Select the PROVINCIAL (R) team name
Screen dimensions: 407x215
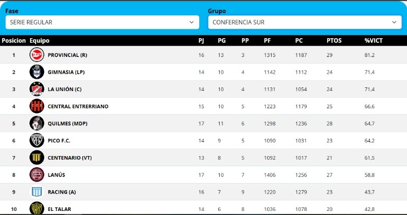click(x=68, y=55)
